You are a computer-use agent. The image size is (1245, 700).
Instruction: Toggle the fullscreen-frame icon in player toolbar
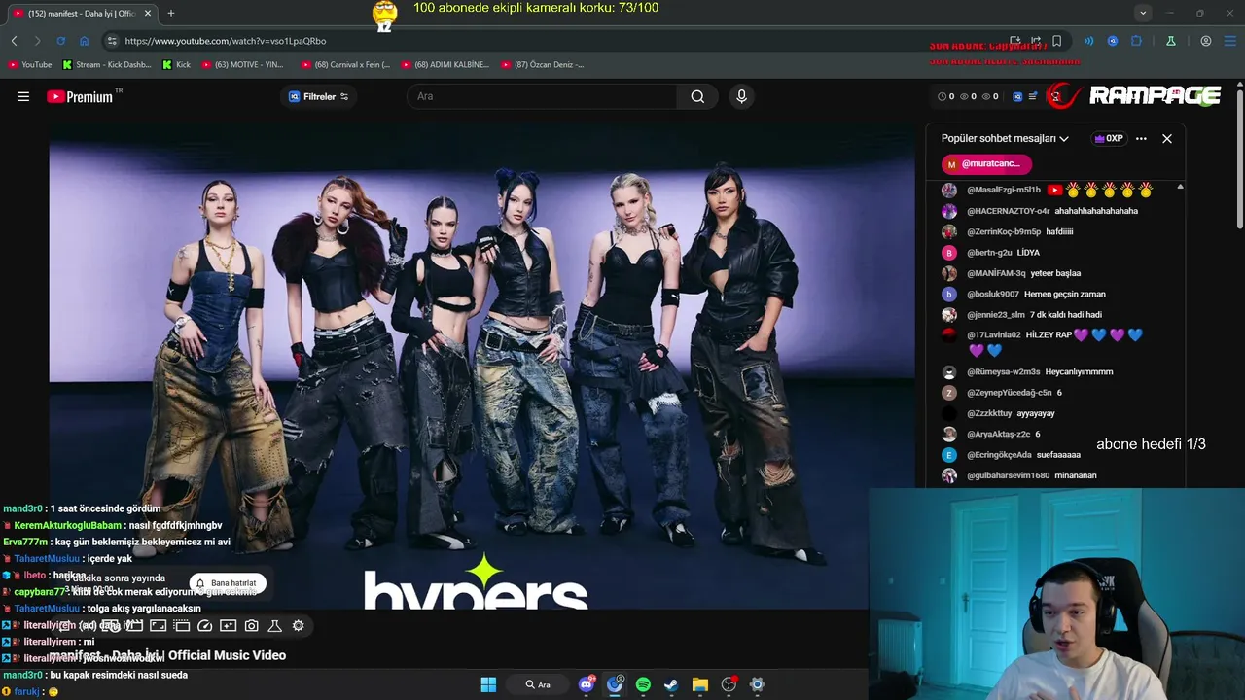click(158, 626)
